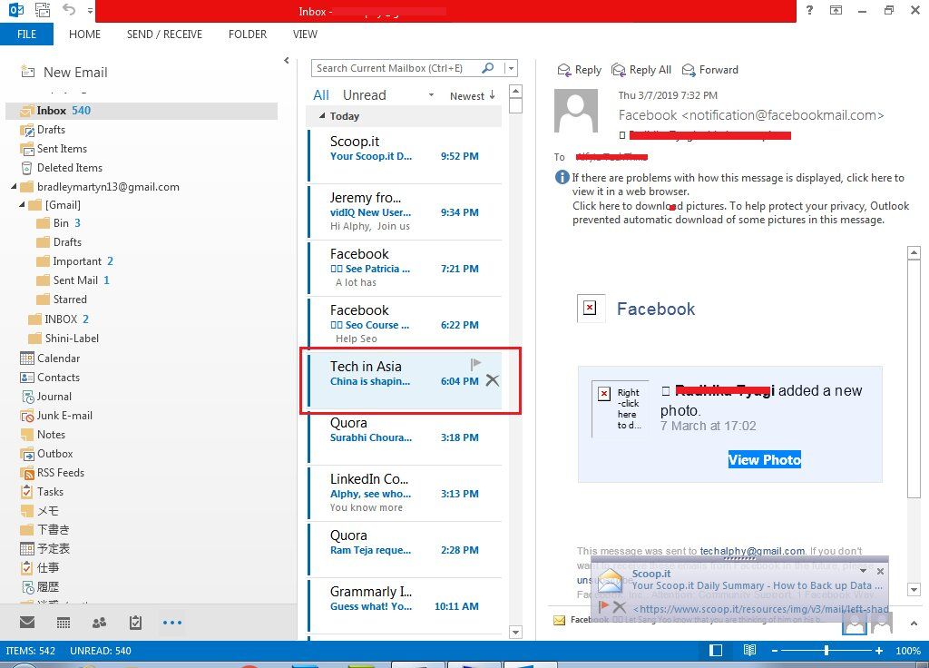Screen dimensions: 929x668
Task: Collapse the folder pane with the arrow
Action: click(x=287, y=61)
